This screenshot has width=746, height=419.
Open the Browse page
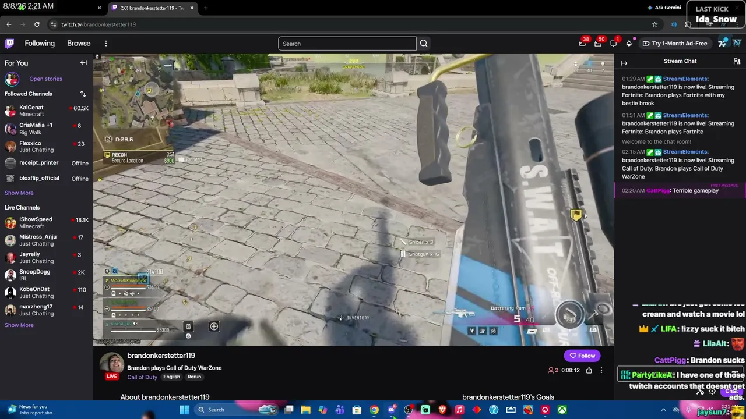point(79,44)
